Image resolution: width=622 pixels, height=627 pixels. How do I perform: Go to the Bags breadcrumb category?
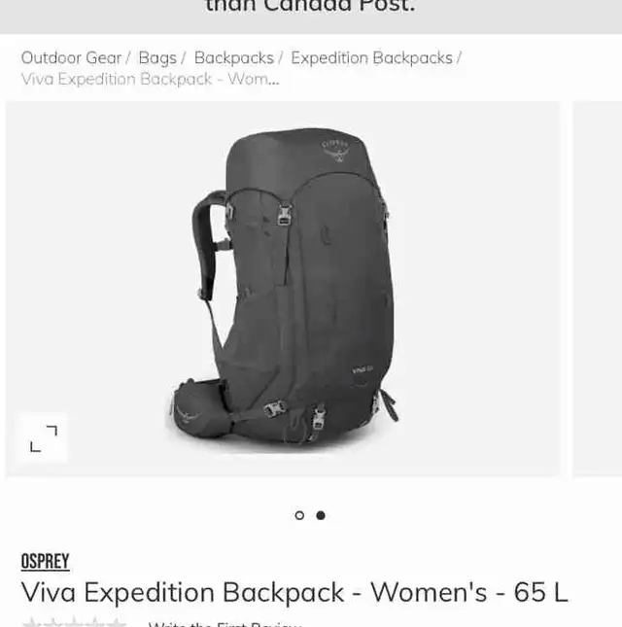point(157,58)
